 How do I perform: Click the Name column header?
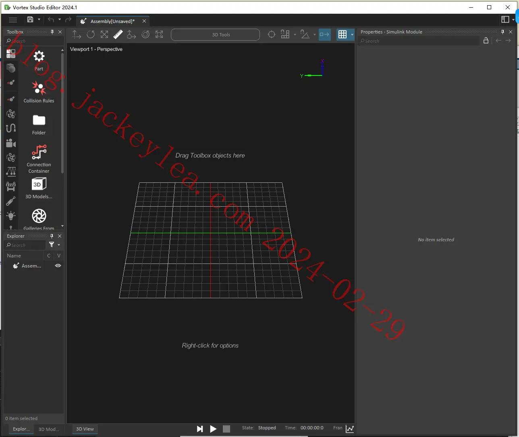pos(24,256)
